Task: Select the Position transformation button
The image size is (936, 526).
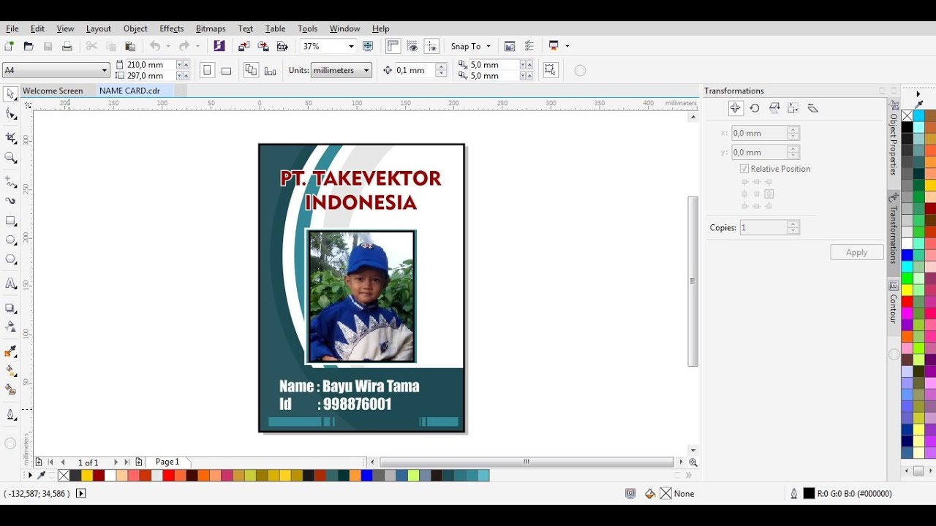Action: tap(736, 108)
